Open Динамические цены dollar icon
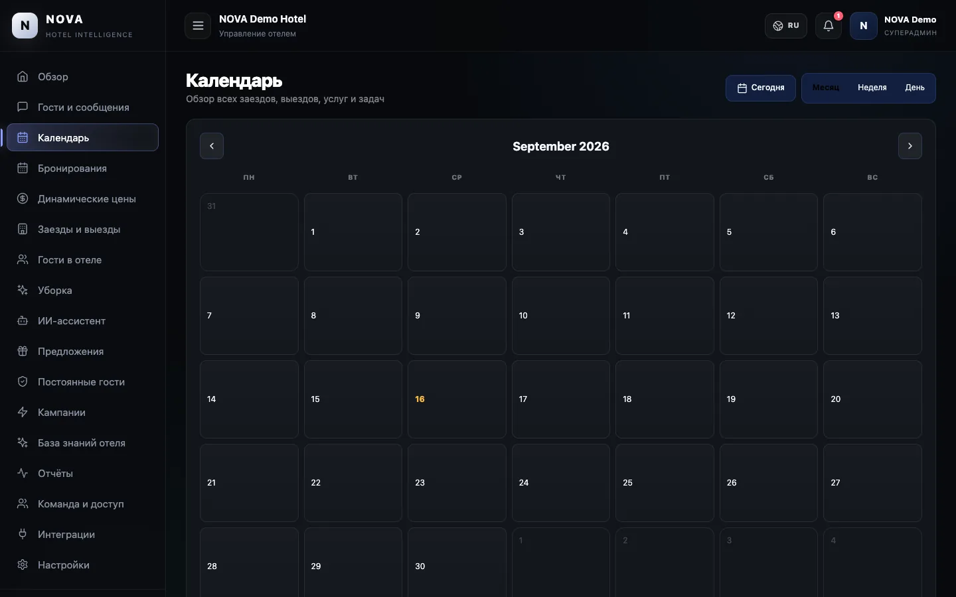Viewport: 956px width, 597px height. point(23,198)
